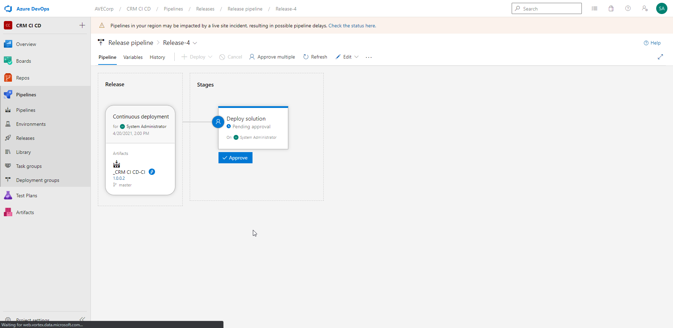Open the user settings icon in header
This screenshot has height=328, width=673.
point(645,8)
